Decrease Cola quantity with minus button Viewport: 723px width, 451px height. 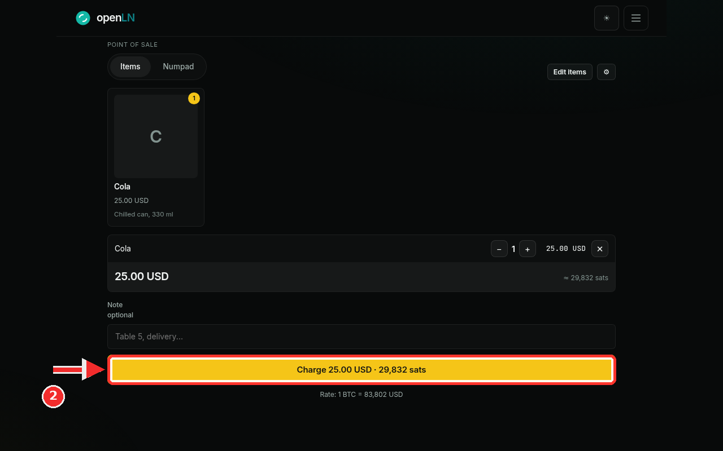click(499, 249)
